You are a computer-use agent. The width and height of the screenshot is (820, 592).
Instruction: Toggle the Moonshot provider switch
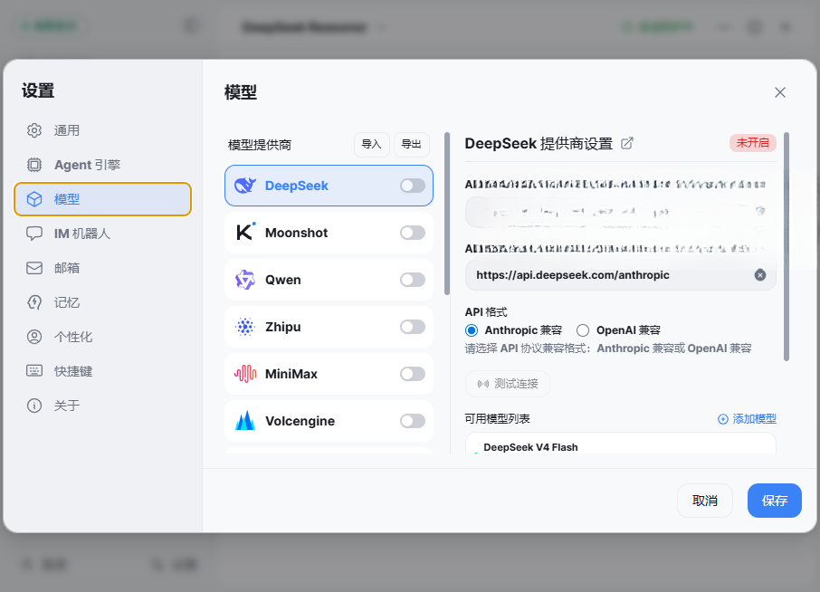click(x=413, y=233)
